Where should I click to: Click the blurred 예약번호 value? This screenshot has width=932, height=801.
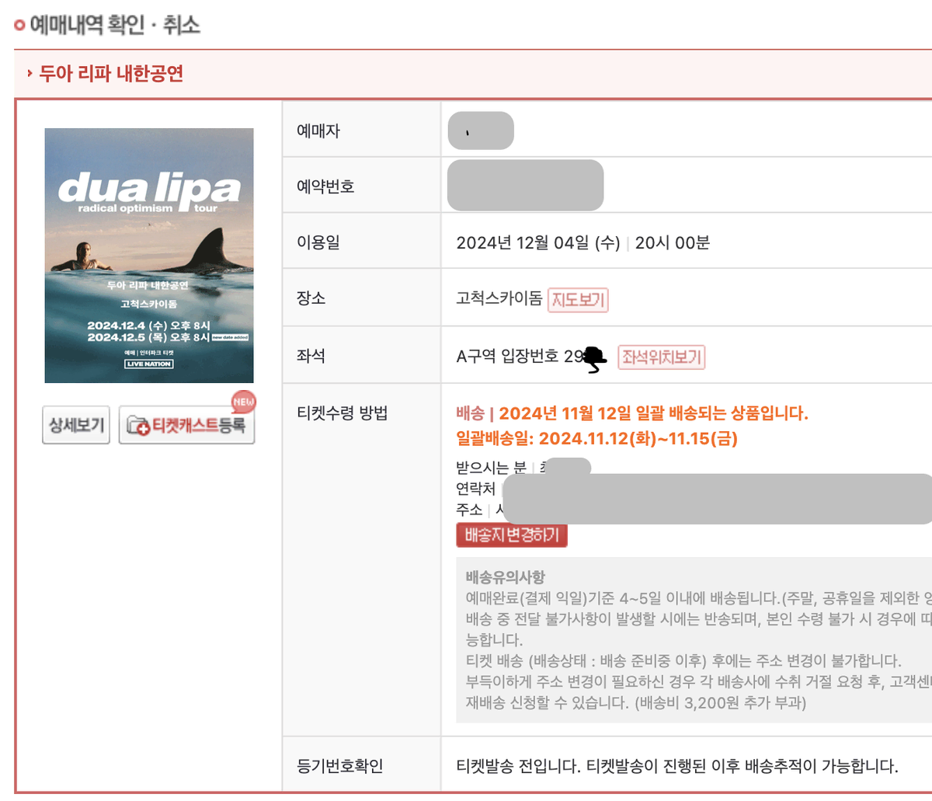526,185
